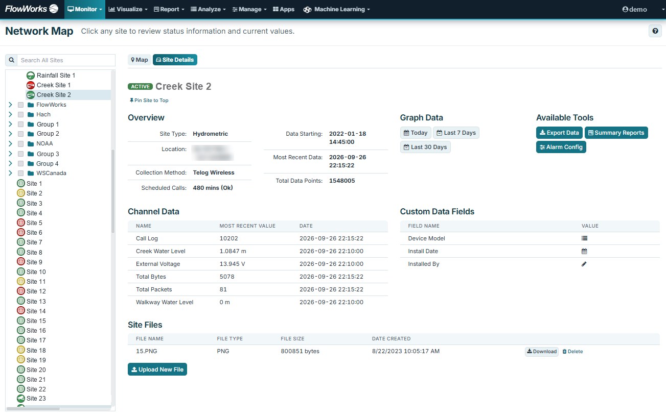Check the Group 2 checkbox
Viewport: 666px width, 420px height.
click(x=20, y=134)
